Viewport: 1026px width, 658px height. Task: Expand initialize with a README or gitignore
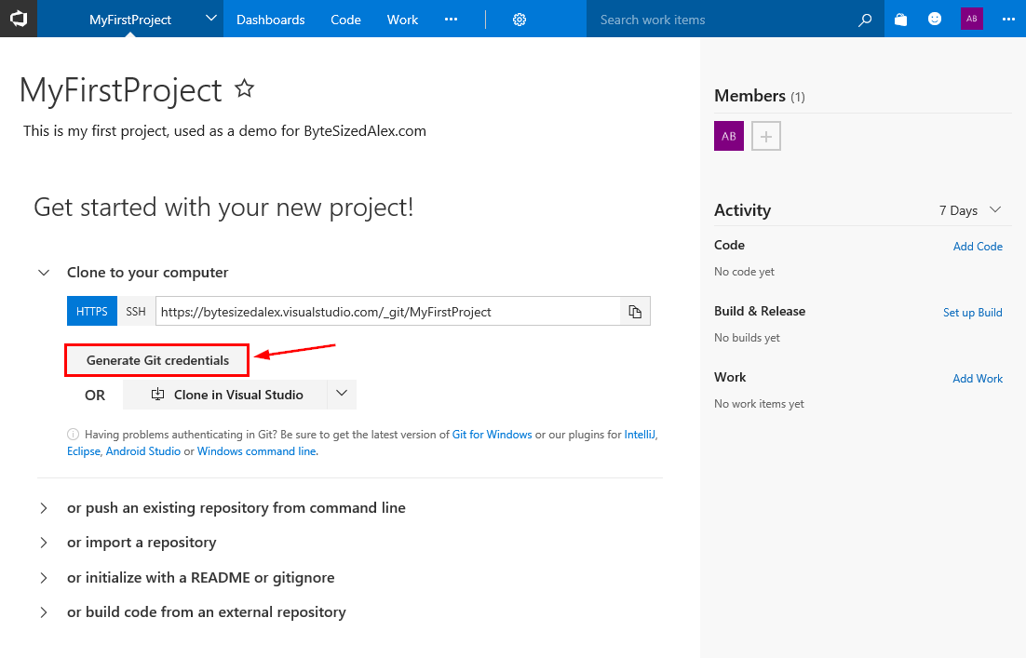[x=44, y=578]
